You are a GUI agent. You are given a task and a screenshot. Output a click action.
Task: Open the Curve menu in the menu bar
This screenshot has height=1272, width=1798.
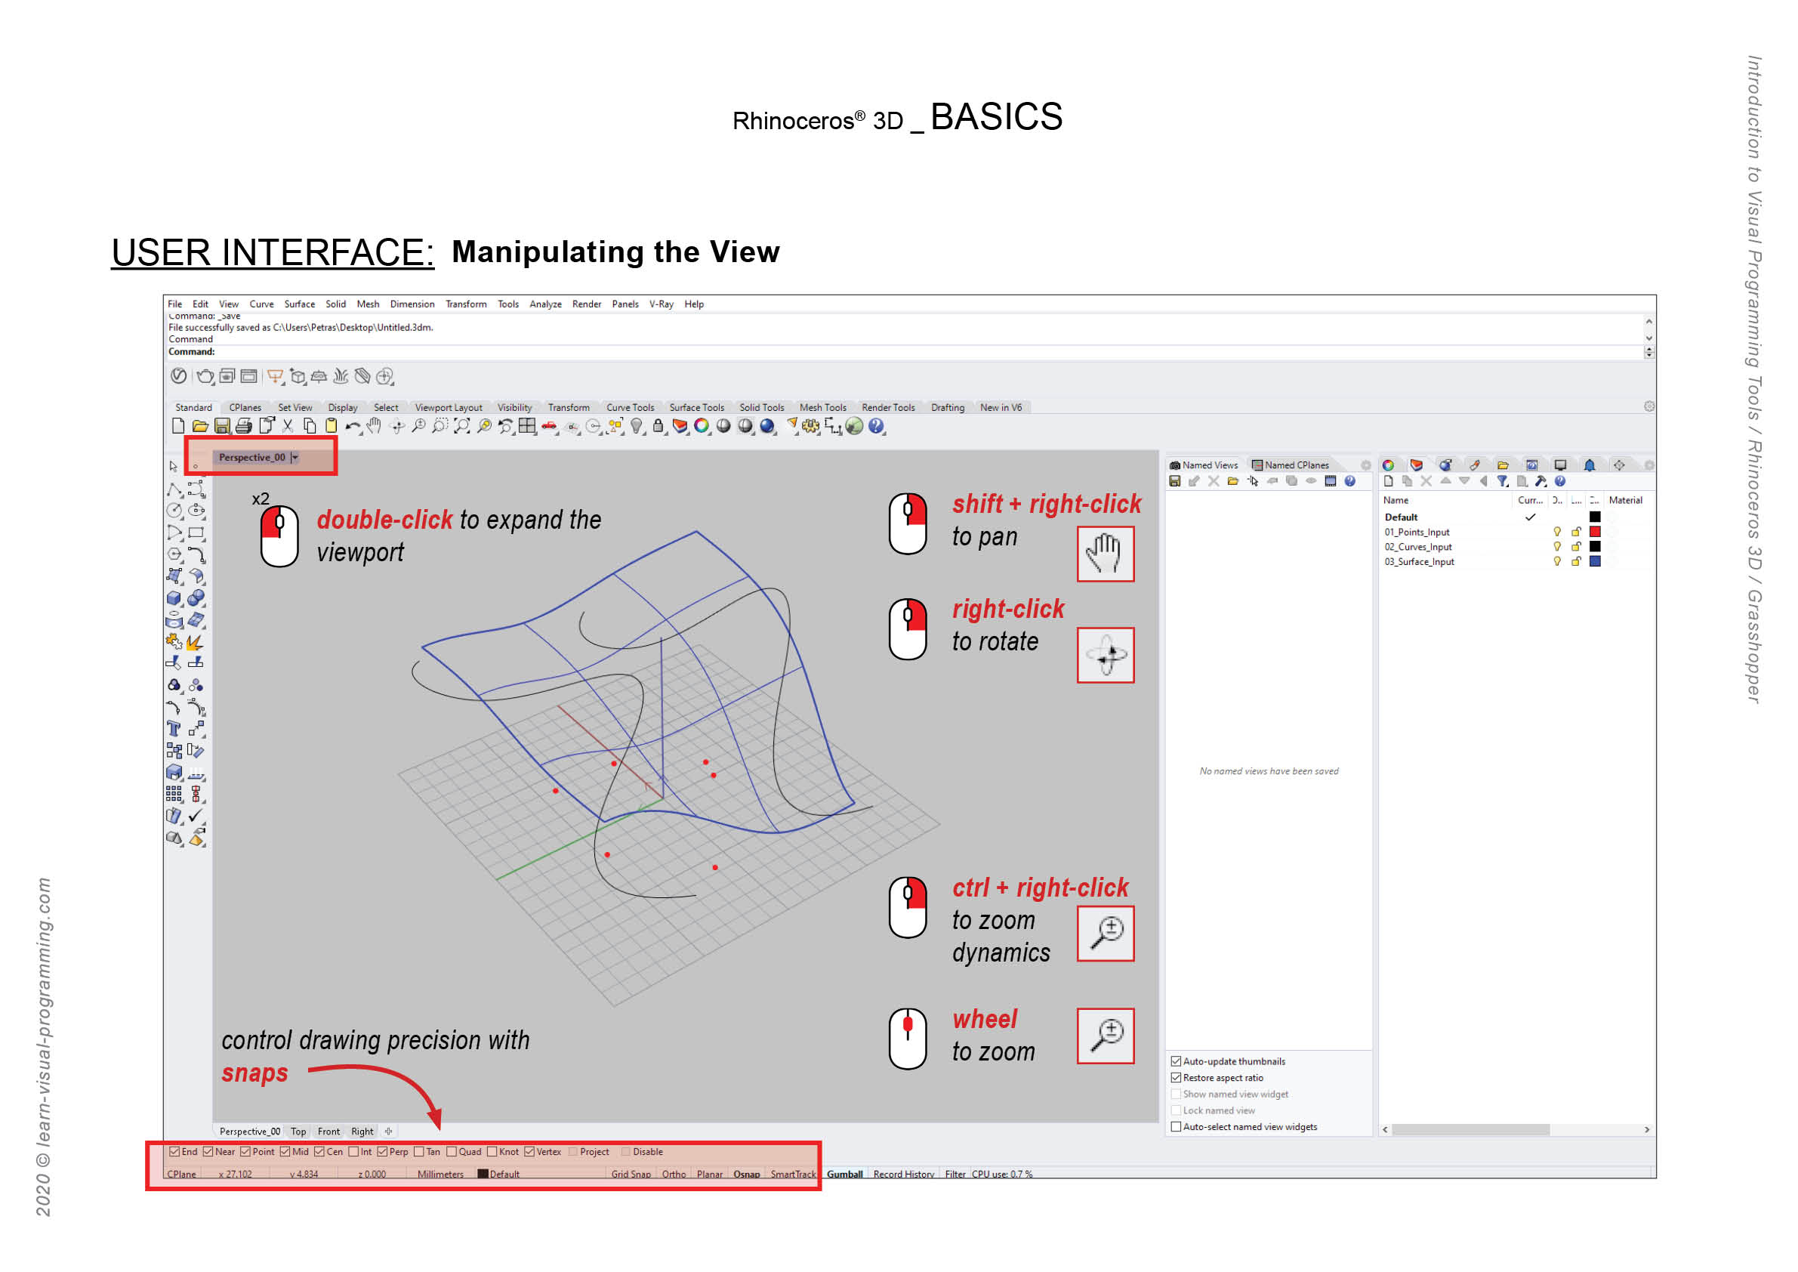[261, 304]
